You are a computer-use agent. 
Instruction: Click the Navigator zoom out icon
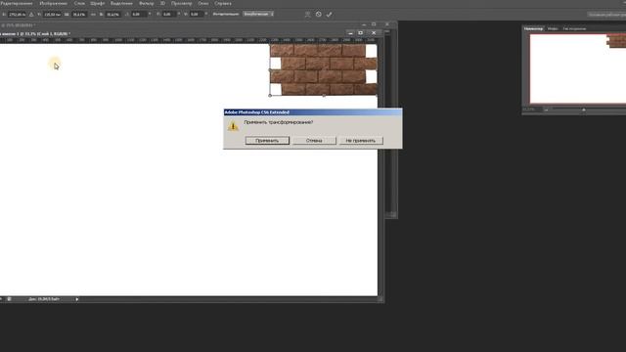click(546, 110)
